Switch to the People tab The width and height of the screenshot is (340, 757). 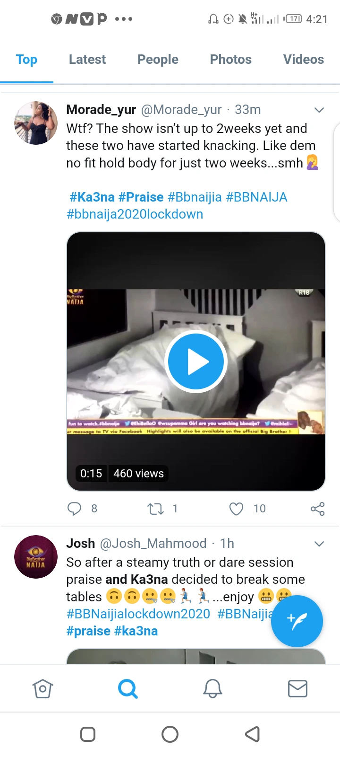point(158,60)
